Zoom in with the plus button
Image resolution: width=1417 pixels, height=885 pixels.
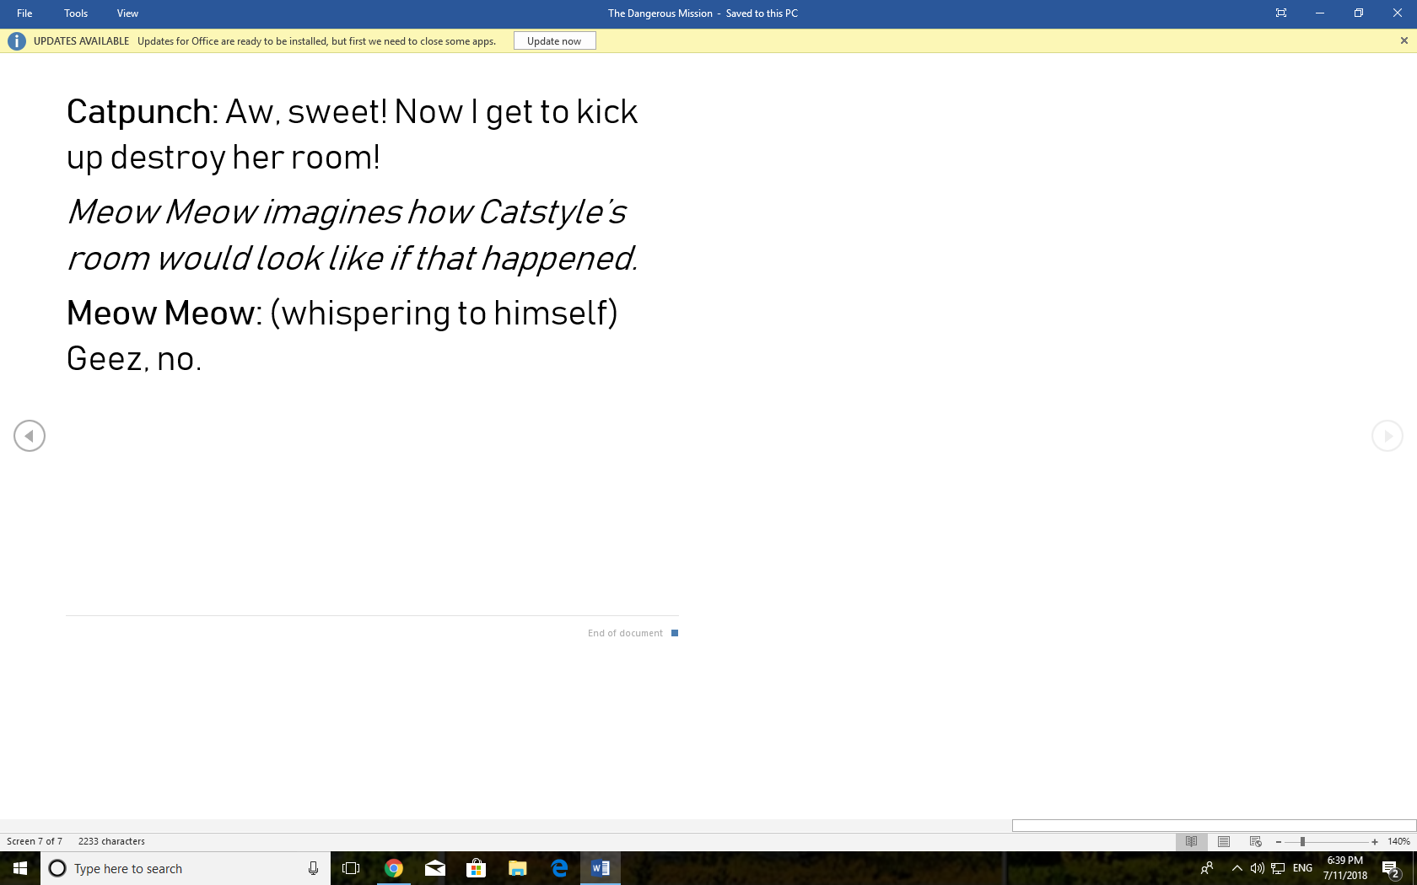coord(1375,841)
